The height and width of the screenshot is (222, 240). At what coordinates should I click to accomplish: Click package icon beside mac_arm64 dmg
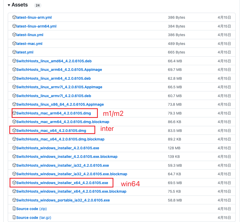tap(14, 113)
